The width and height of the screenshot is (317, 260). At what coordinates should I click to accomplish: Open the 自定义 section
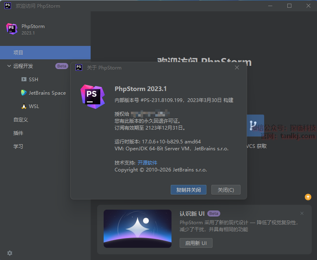21,119
